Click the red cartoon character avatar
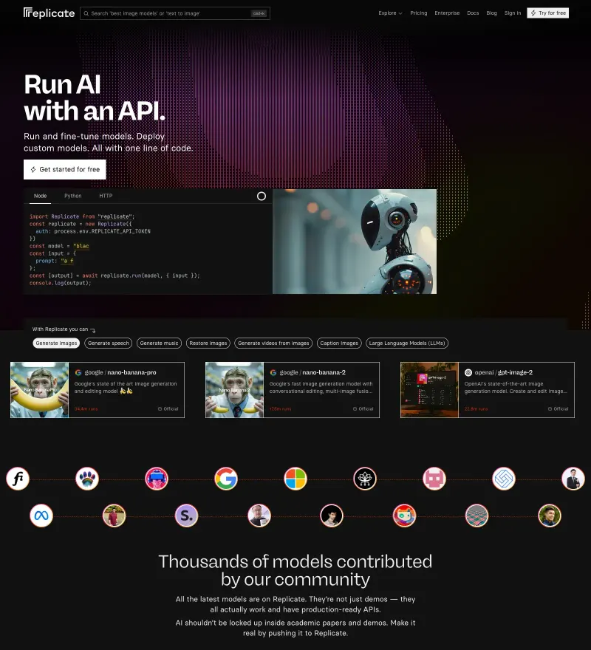 pyautogui.click(x=404, y=516)
